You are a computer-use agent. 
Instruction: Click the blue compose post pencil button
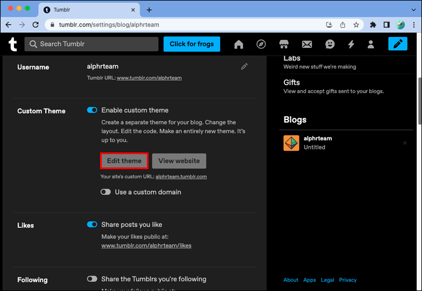398,44
